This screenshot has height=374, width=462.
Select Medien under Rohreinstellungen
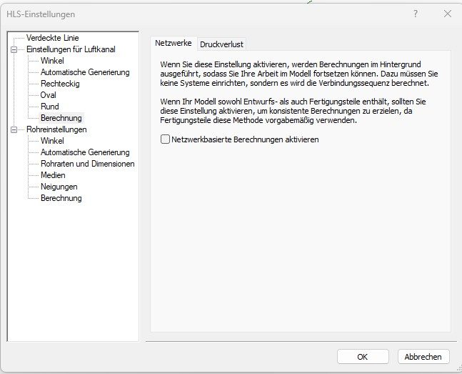point(53,175)
